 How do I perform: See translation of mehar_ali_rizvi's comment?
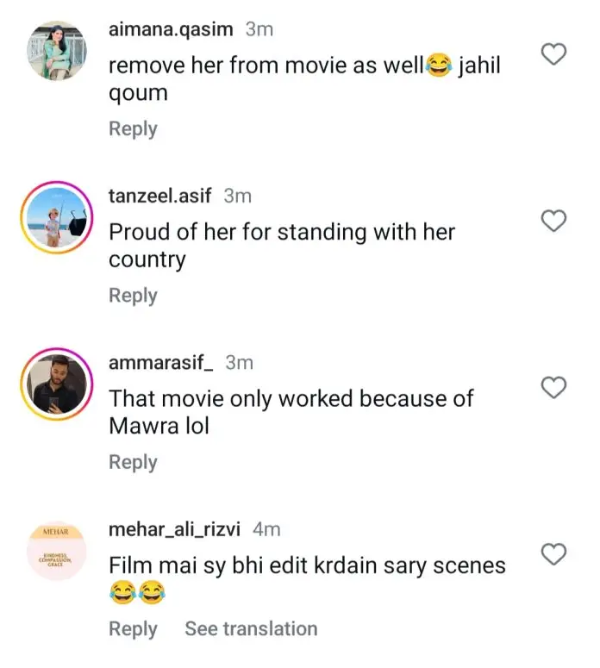click(x=251, y=629)
